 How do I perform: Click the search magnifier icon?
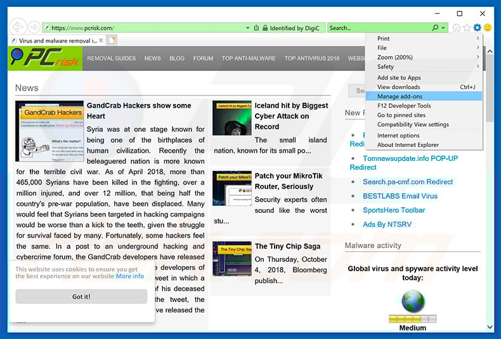[435, 28]
